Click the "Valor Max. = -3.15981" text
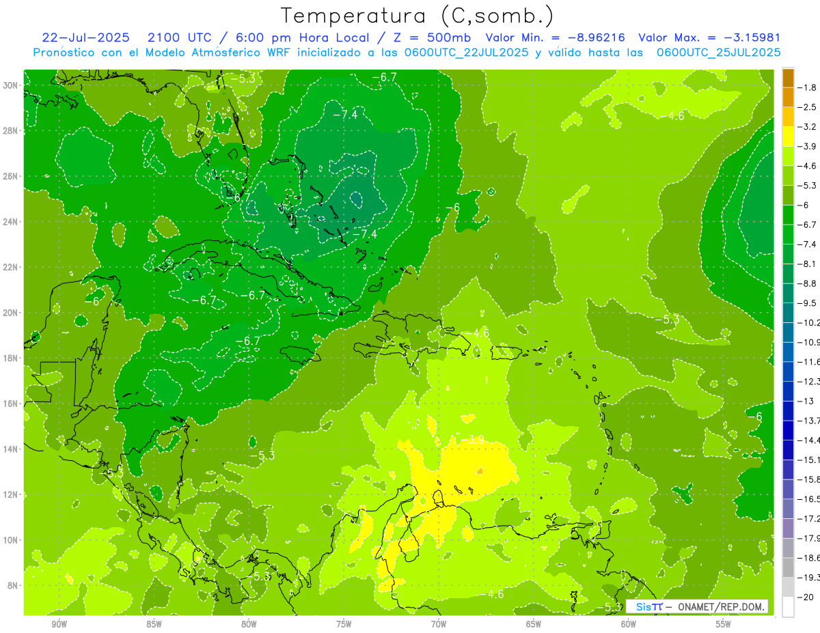 point(709,38)
